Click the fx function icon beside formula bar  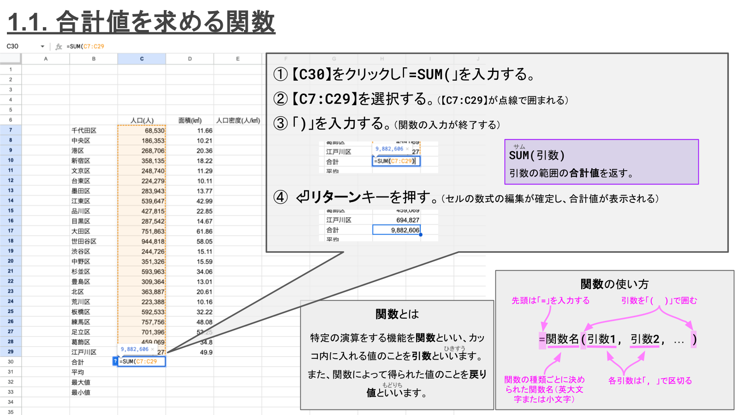click(59, 47)
